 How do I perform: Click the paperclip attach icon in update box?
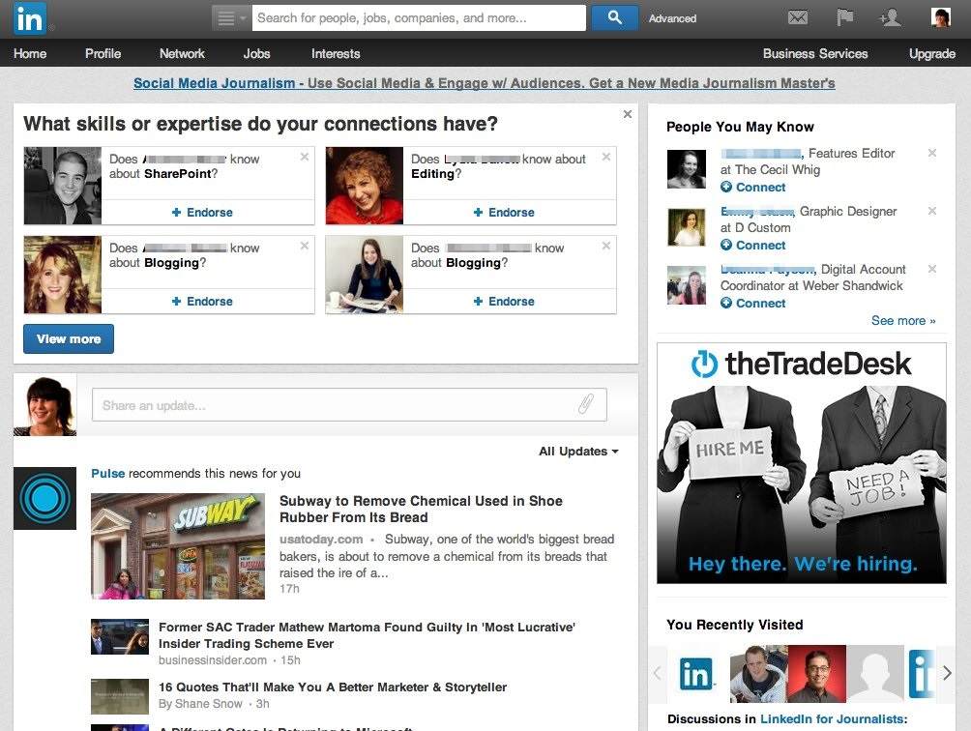pos(586,404)
